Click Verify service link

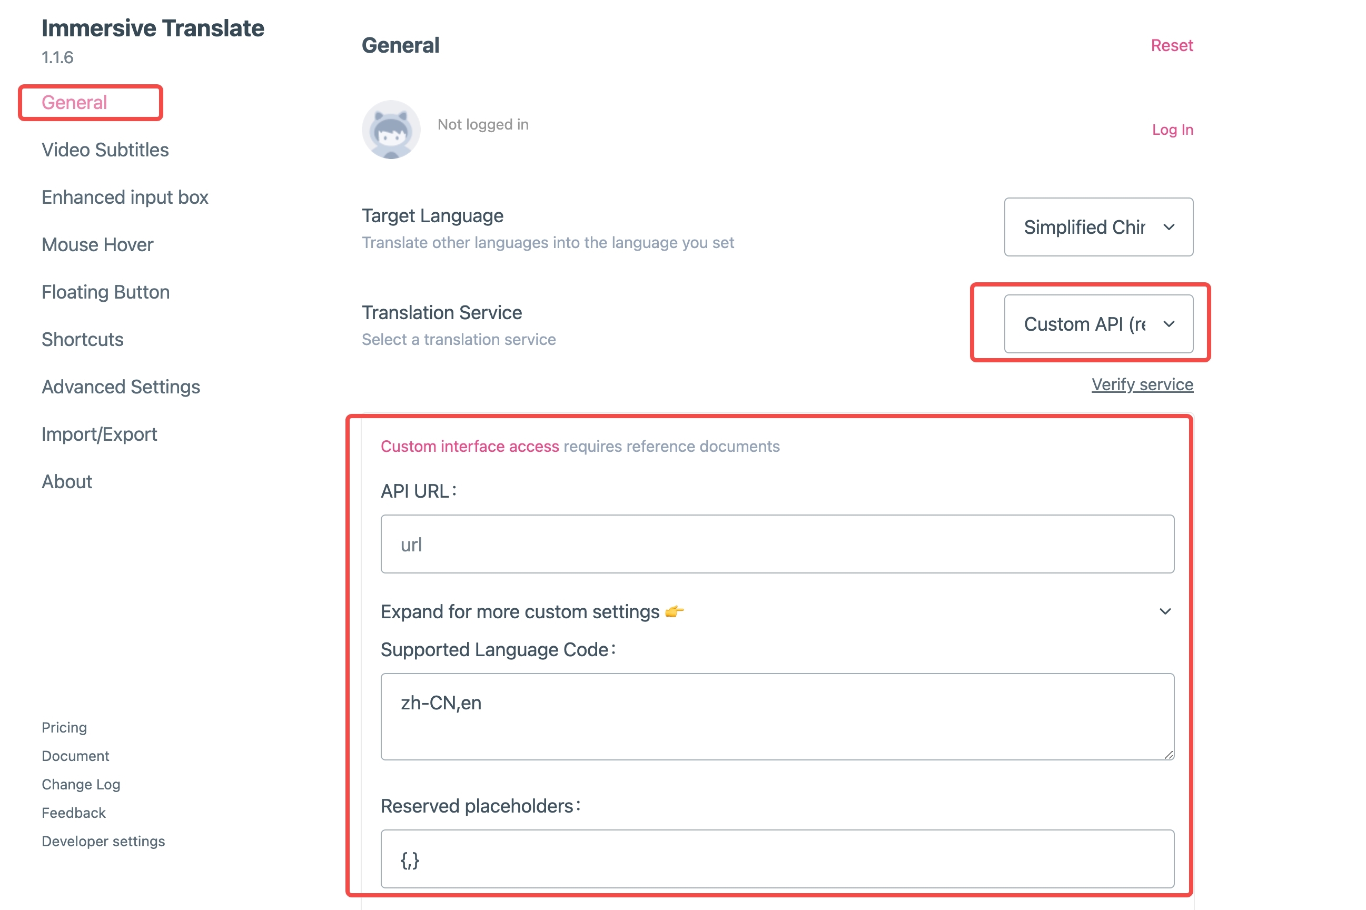[x=1142, y=384]
